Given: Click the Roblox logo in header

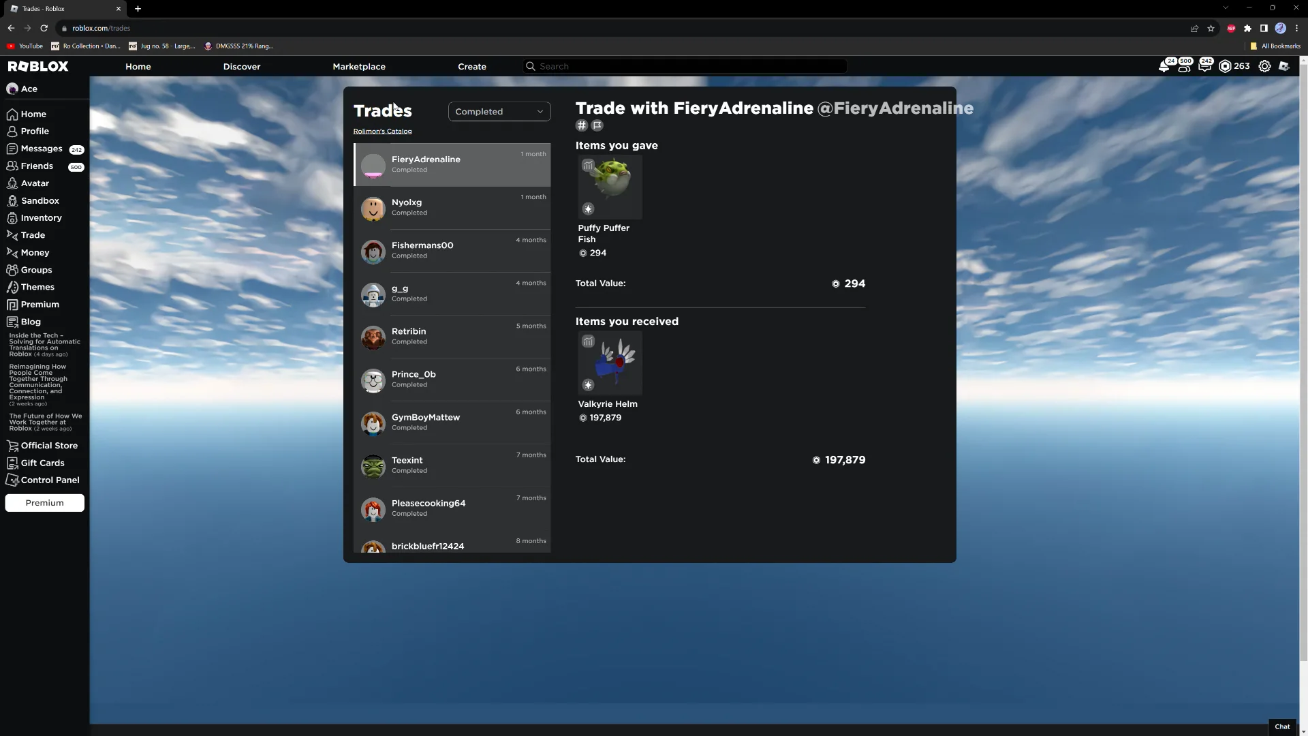Looking at the screenshot, I should [38, 66].
